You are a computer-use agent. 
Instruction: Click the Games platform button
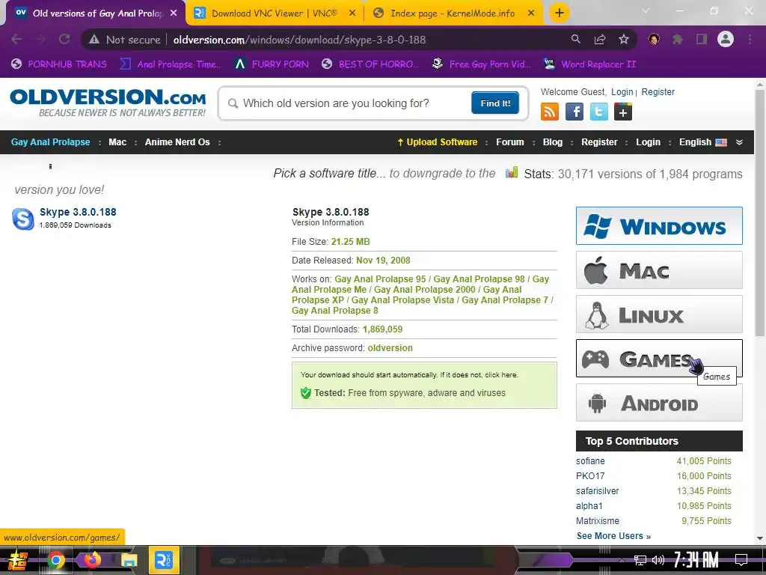pyautogui.click(x=659, y=359)
